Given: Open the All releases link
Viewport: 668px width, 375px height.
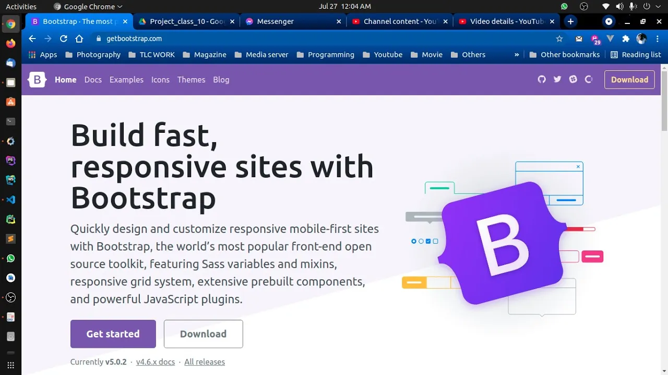Looking at the screenshot, I should pyautogui.click(x=205, y=362).
